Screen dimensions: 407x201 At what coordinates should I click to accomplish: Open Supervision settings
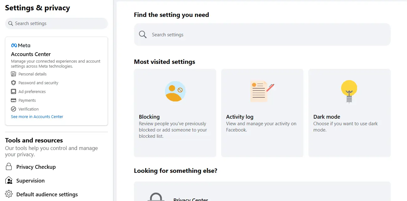[31, 180]
